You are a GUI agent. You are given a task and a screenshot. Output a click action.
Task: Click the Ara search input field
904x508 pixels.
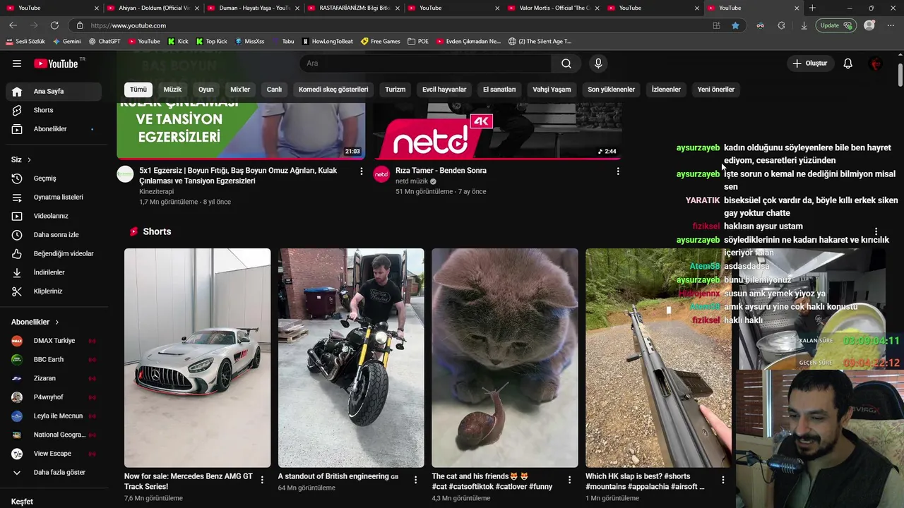pos(426,64)
